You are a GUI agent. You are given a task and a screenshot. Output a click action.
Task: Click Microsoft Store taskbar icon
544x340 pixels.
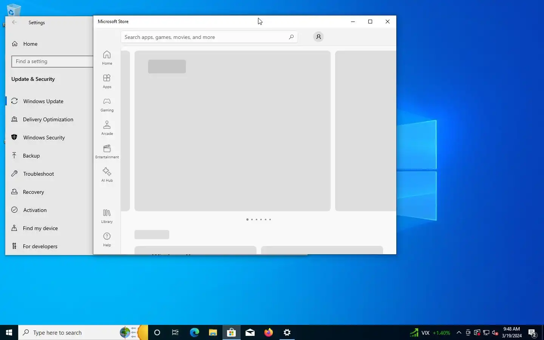coord(231,332)
